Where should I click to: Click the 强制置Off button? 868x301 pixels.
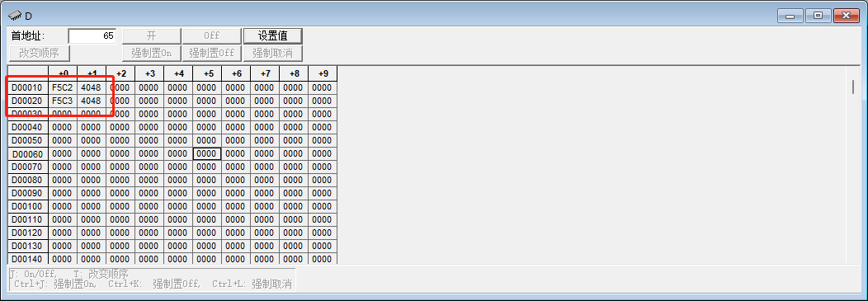pos(212,54)
